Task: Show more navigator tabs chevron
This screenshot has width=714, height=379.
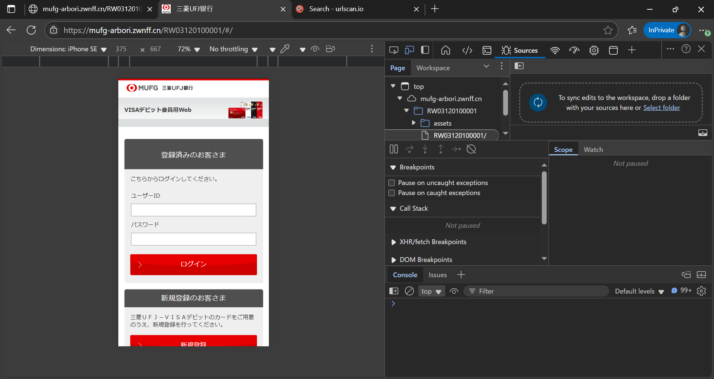Action: click(x=486, y=66)
